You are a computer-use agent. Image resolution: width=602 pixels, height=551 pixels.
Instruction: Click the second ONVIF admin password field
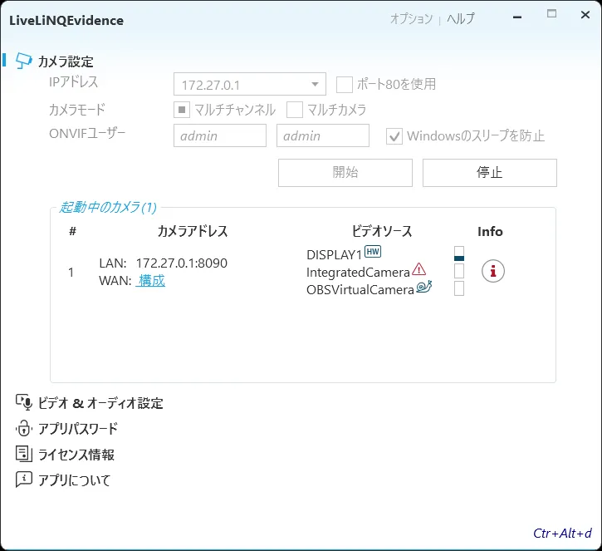pos(323,135)
